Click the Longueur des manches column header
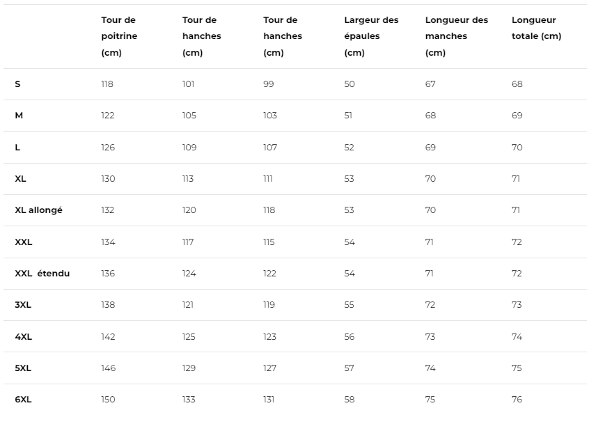596x424 pixels. point(456,36)
